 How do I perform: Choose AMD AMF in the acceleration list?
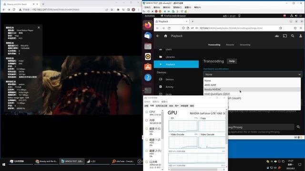point(252,85)
